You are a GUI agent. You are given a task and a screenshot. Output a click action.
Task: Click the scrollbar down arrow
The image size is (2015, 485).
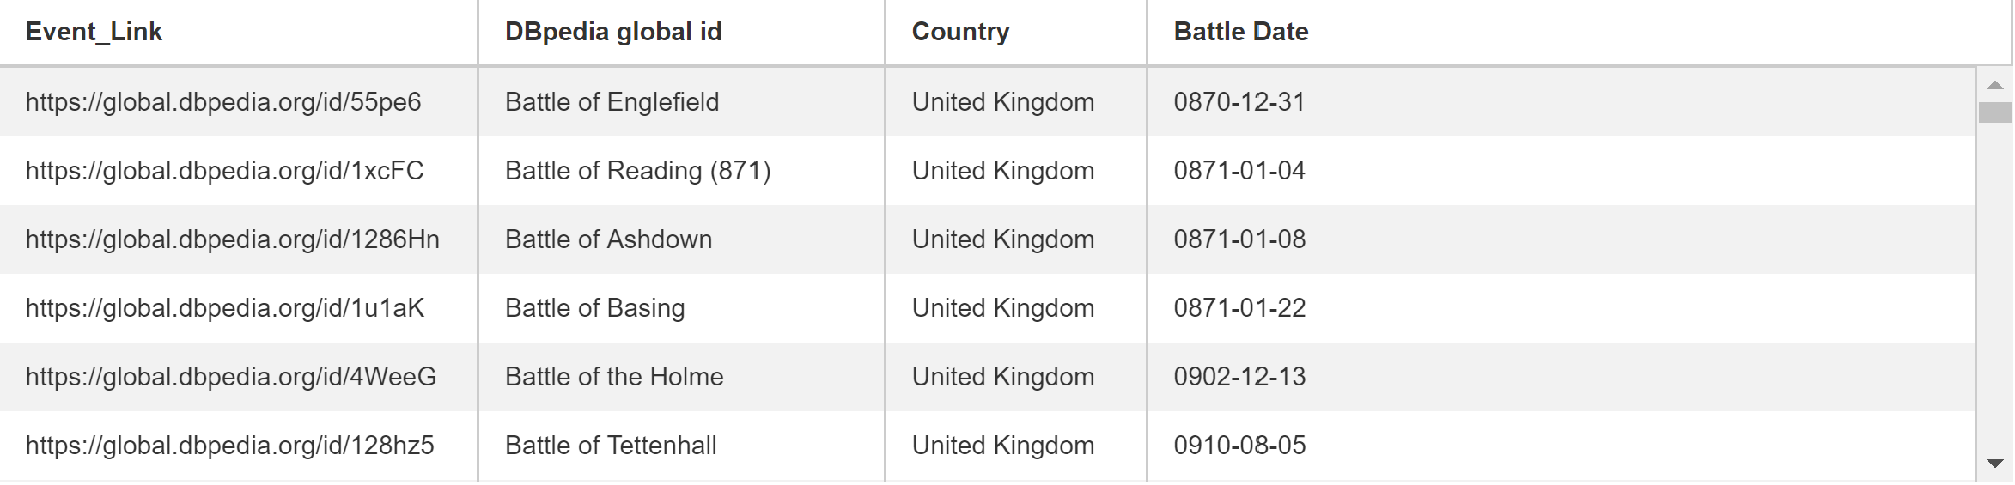tap(1995, 464)
